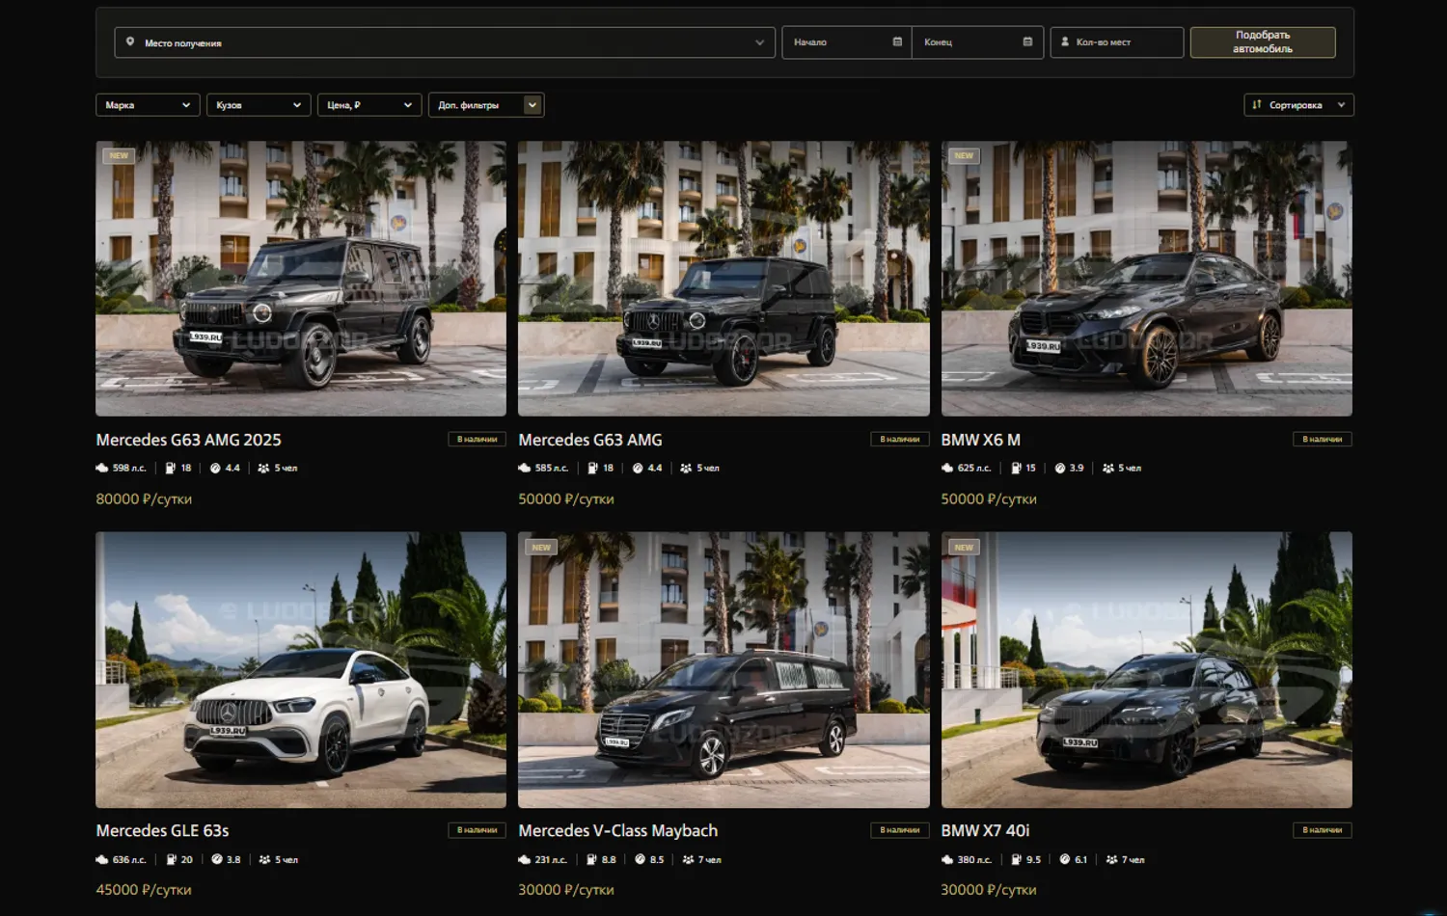Screen dimensions: 1447x916
Task: Click the acceleration icon beside 3.9 on BMW X6 M
Action: coord(1060,469)
